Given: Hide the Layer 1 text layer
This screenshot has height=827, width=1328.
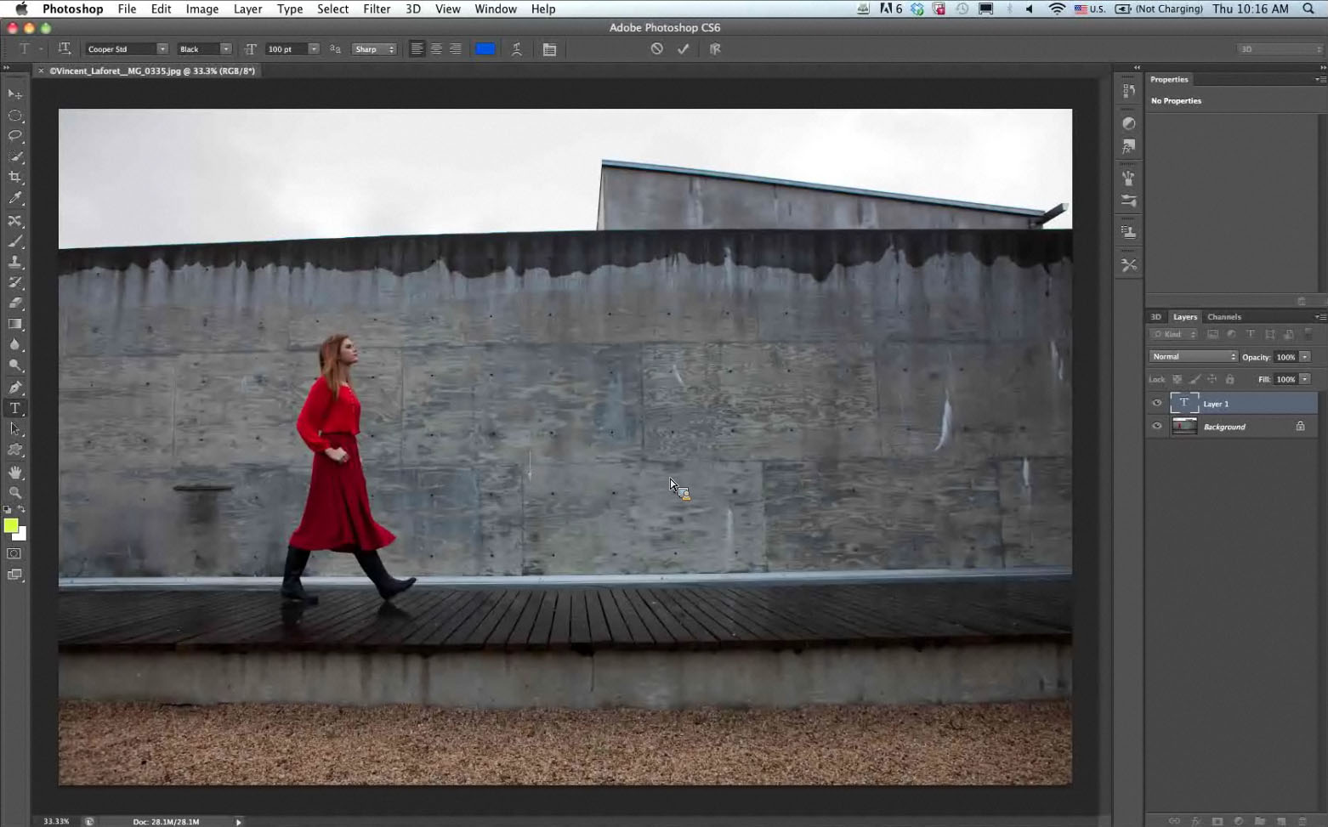Looking at the screenshot, I should (1156, 404).
